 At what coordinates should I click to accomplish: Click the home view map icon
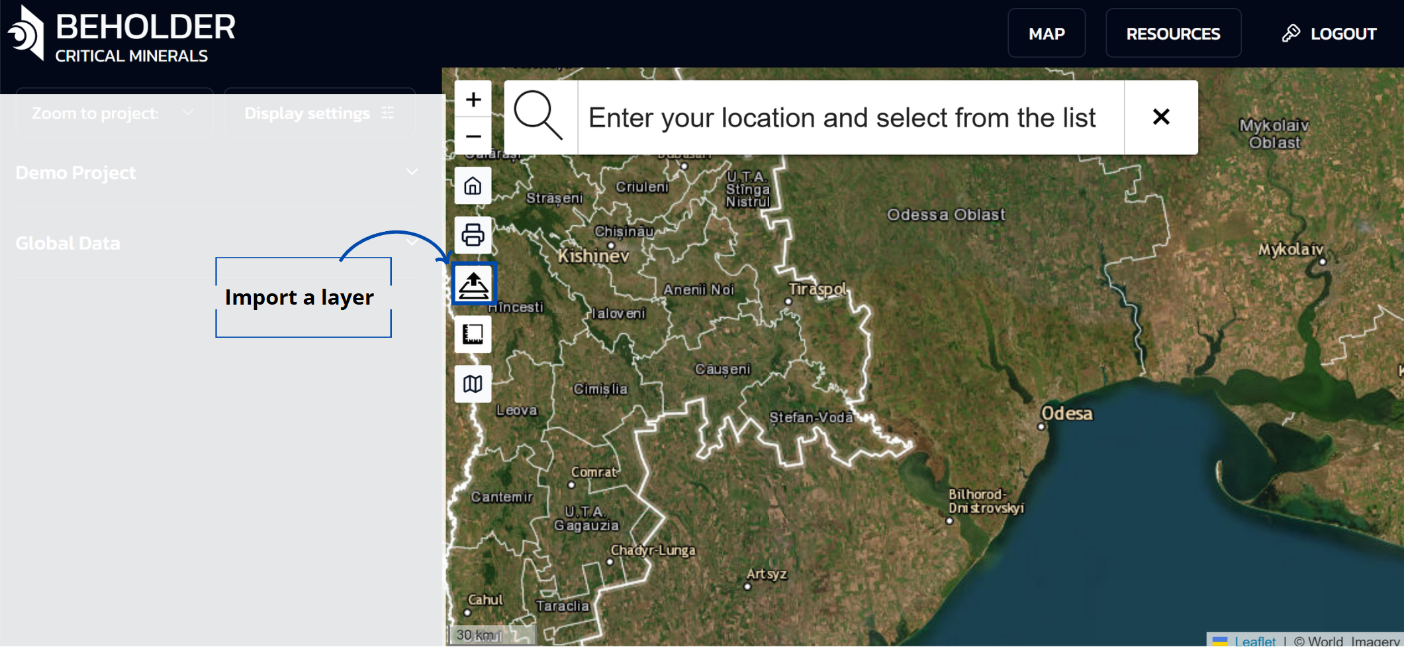pos(473,186)
